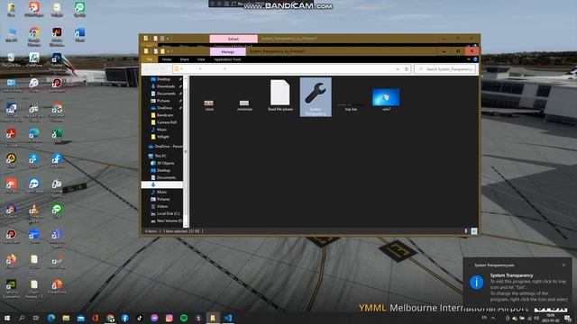
Task: Open 3D Objects under This PC
Action: click(165, 163)
